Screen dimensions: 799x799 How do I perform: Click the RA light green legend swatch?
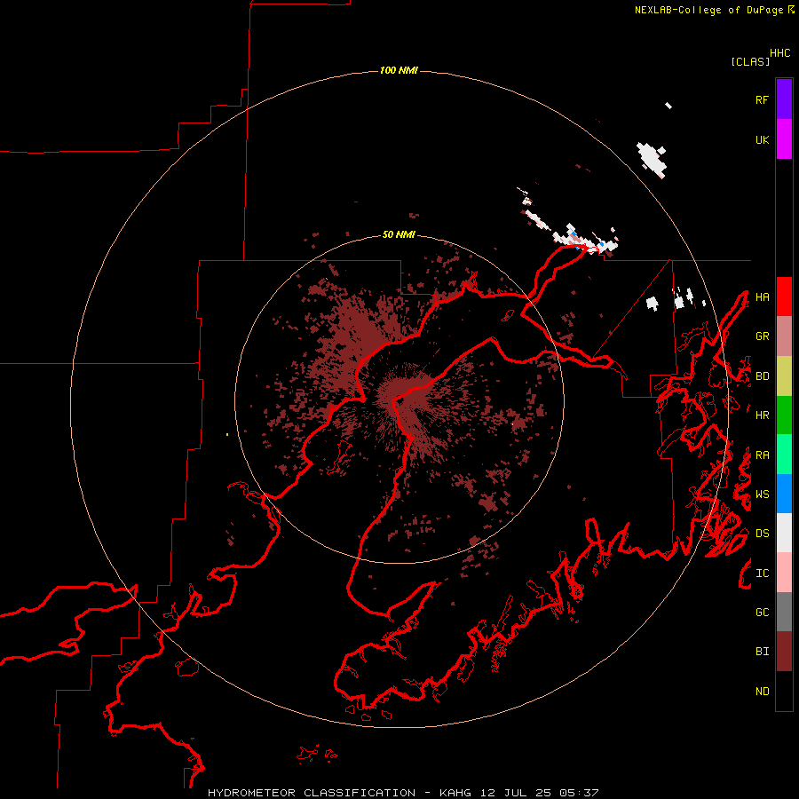784,455
